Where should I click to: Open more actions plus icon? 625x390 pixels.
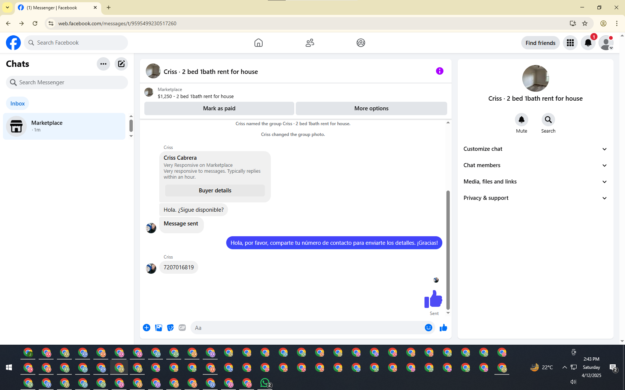[147, 328]
